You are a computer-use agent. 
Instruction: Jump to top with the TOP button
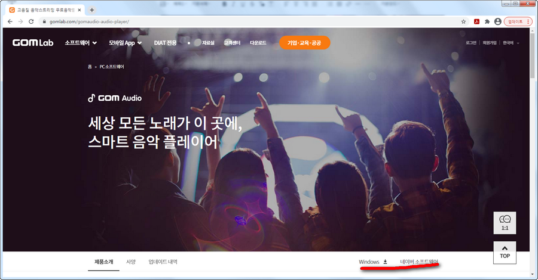505,253
